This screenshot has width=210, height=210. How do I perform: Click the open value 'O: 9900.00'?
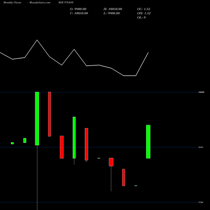pyautogui.click(x=78, y=9)
